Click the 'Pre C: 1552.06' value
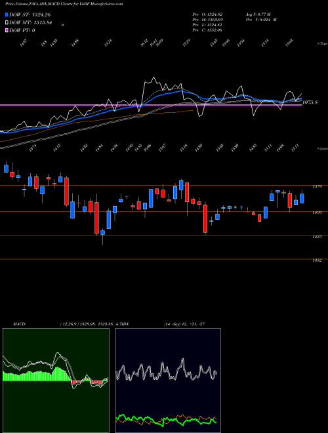The height and width of the screenshot is (433, 328). click(207, 30)
